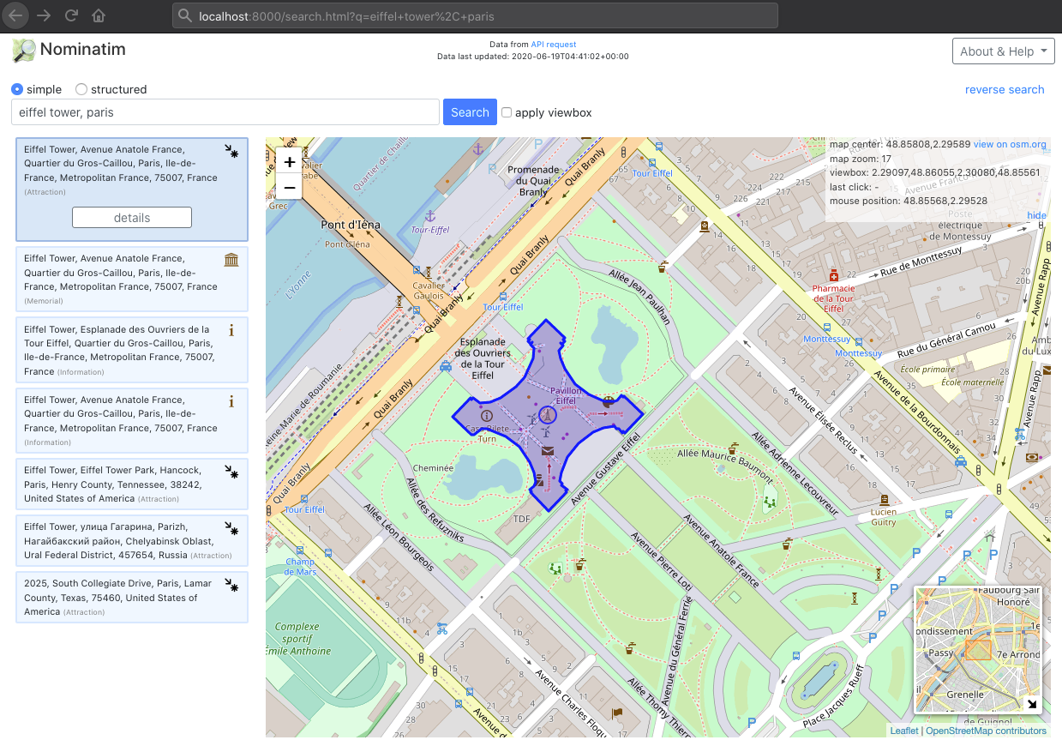Click attraction icon in Texas result
This screenshot has height=746, width=1062.
coord(231,585)
